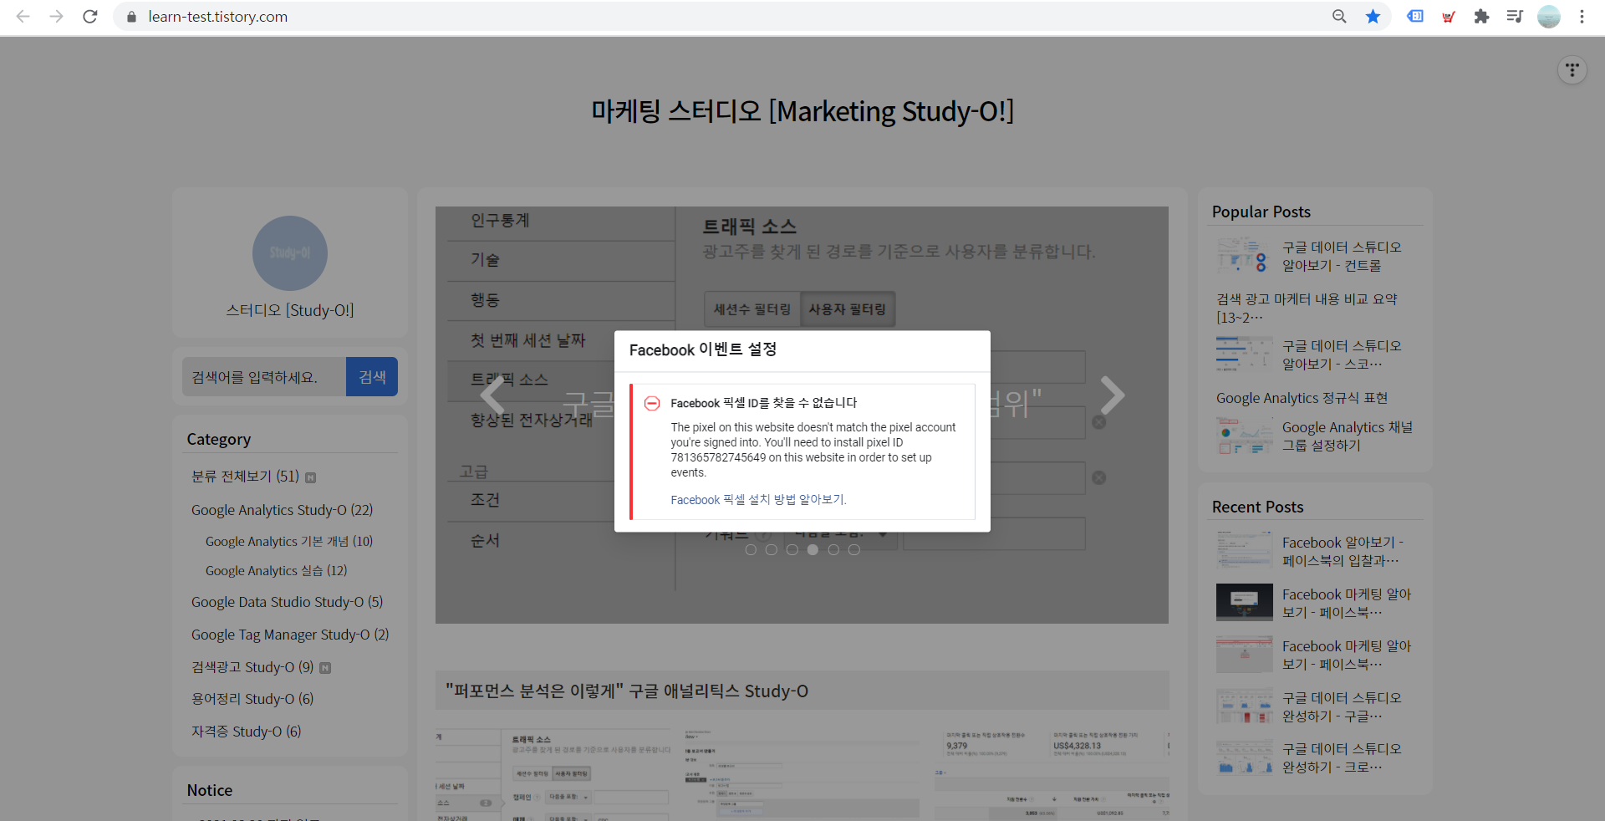Image resolution: width=1605 pixels, height=821 pixels.
Task: Click the browser back arrow
Action: (23, 17)
